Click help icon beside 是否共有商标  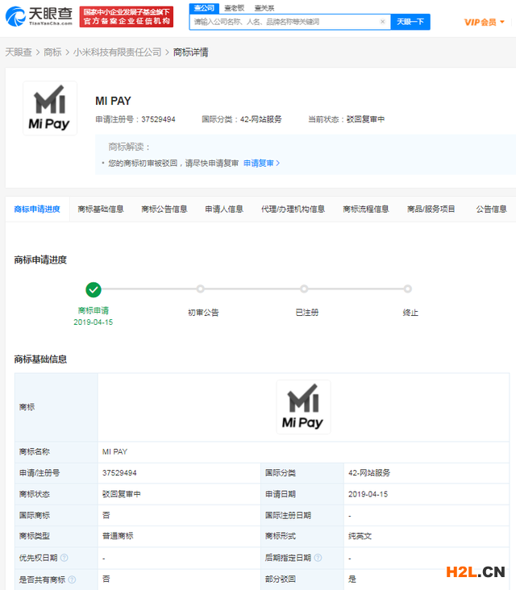72,580
